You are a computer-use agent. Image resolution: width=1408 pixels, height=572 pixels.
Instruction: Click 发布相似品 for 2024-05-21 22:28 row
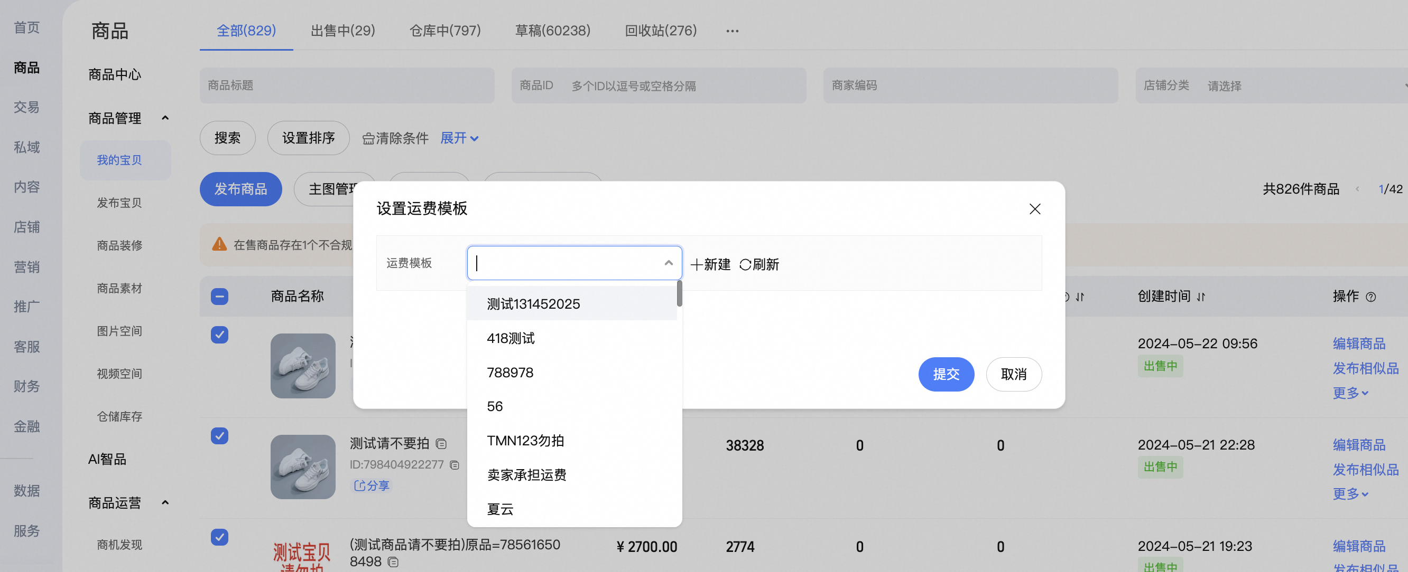pos(1365,470)
